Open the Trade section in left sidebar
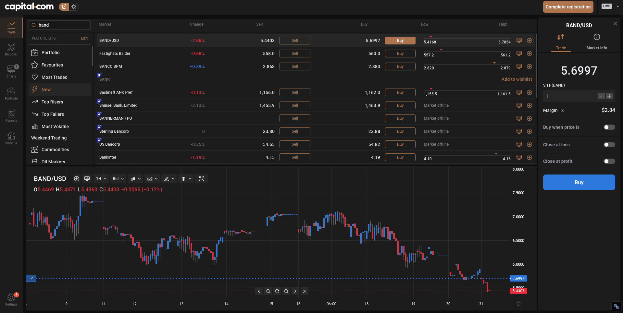Image resolution: width=623 pixels, height=313 pixels. (11, 28)
